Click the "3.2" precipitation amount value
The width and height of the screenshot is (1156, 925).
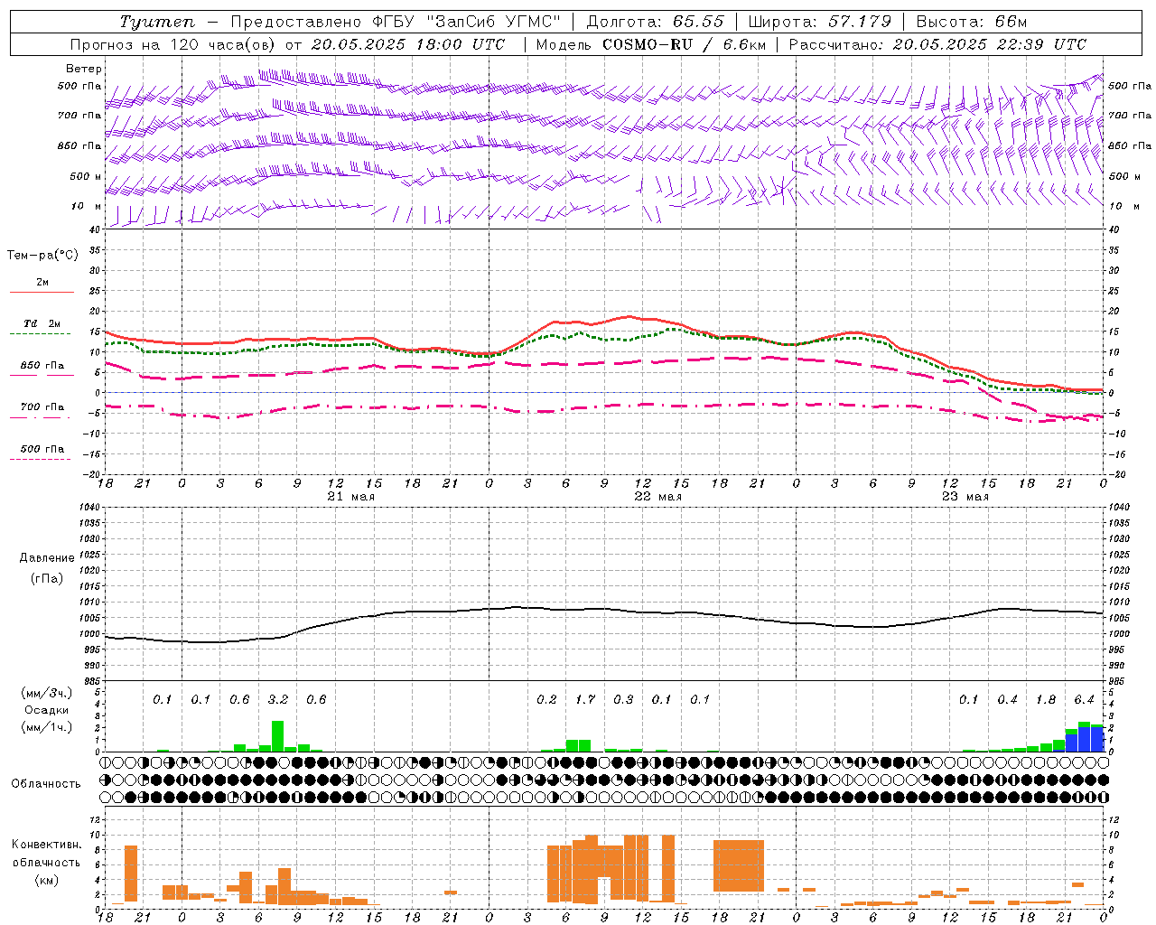click(278, 699)
